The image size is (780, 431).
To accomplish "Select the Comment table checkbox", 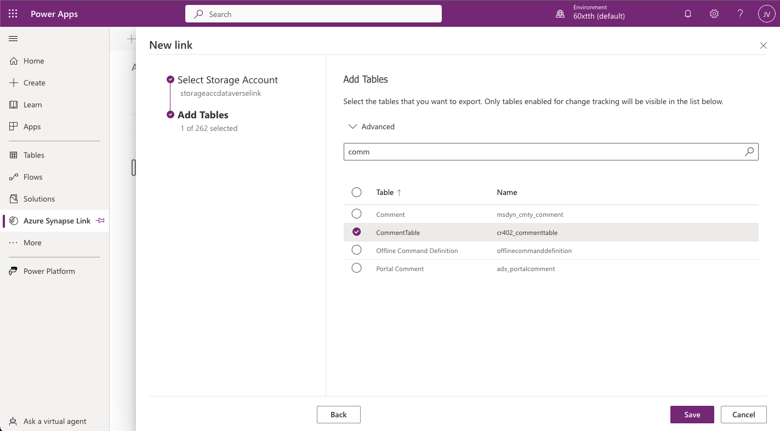I will [356, 214].
